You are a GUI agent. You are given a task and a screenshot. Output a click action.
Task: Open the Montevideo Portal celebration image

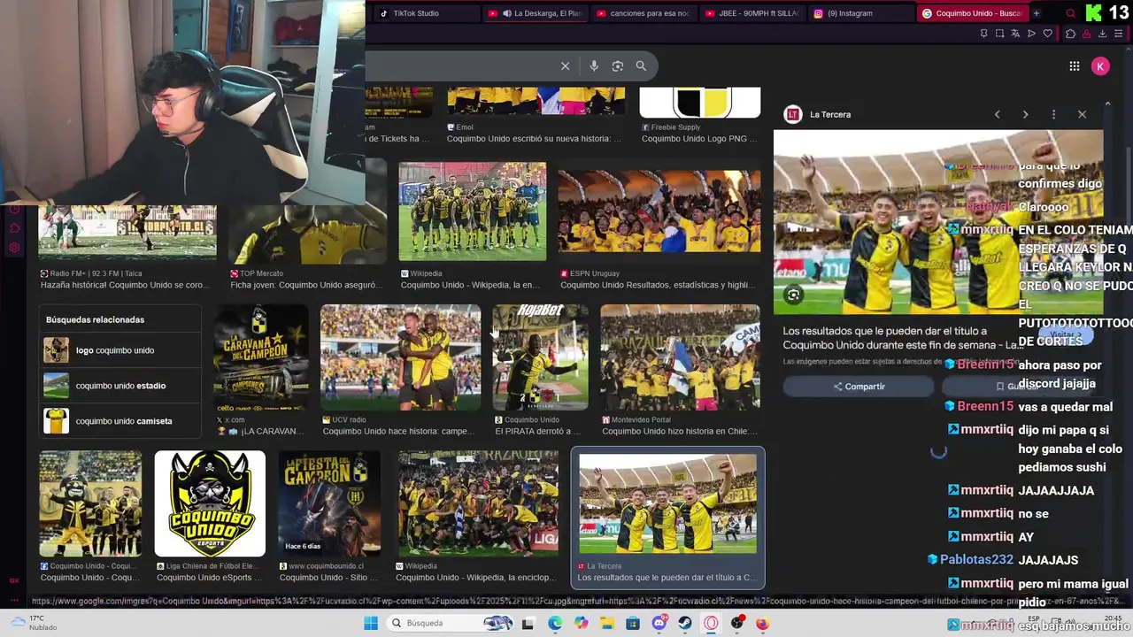[680, 357]
